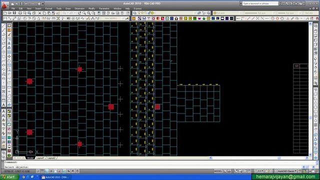320x180 pixels.
Task: Open the Draw menu
Action: (68, 8)
